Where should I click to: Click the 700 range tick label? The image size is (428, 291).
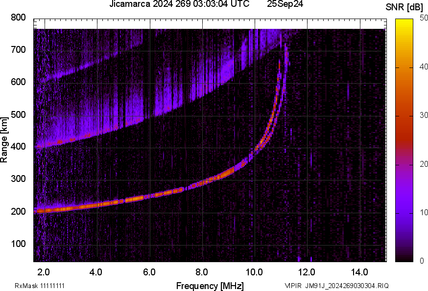pyautogui.click(x=18, y=49)
